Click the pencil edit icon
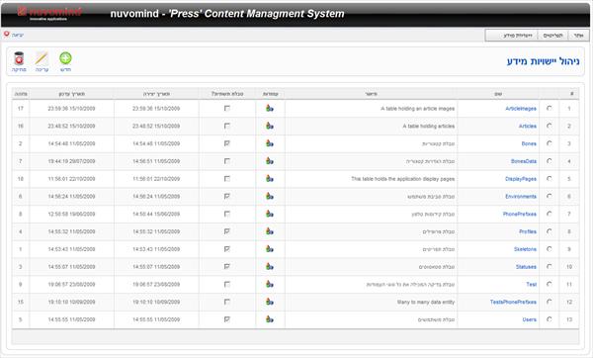 42,58
